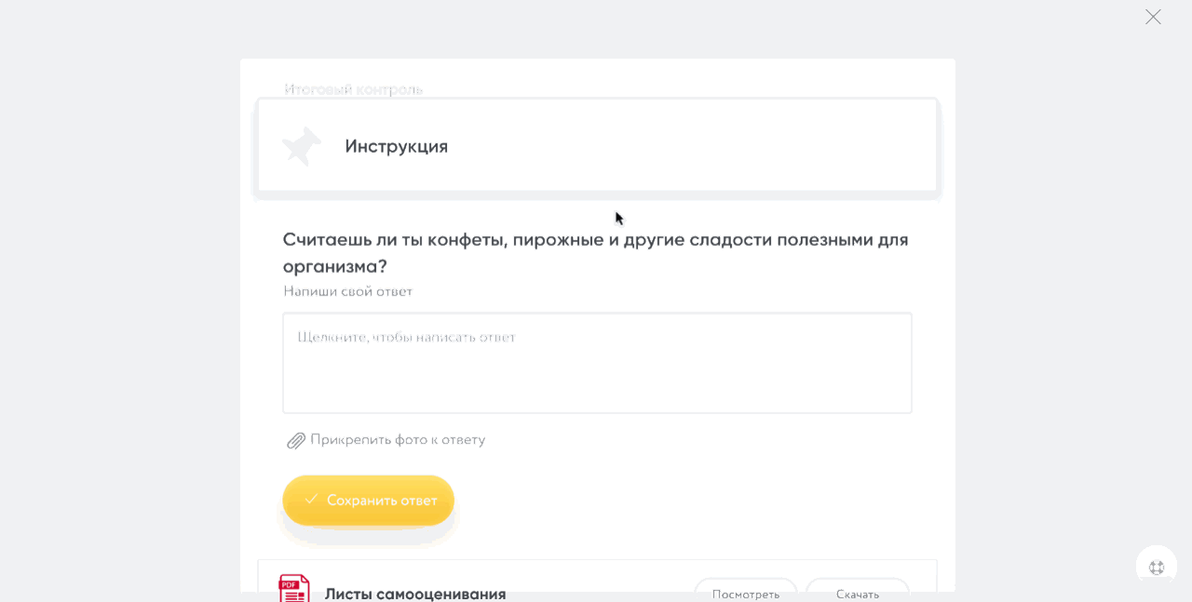Open the lifebuoy support widget
1192x602 pixels.
click(1157, 567)
